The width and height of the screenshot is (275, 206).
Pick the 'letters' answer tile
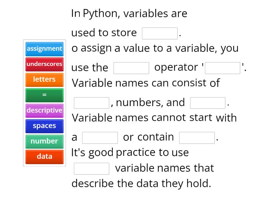coord(44,79)
